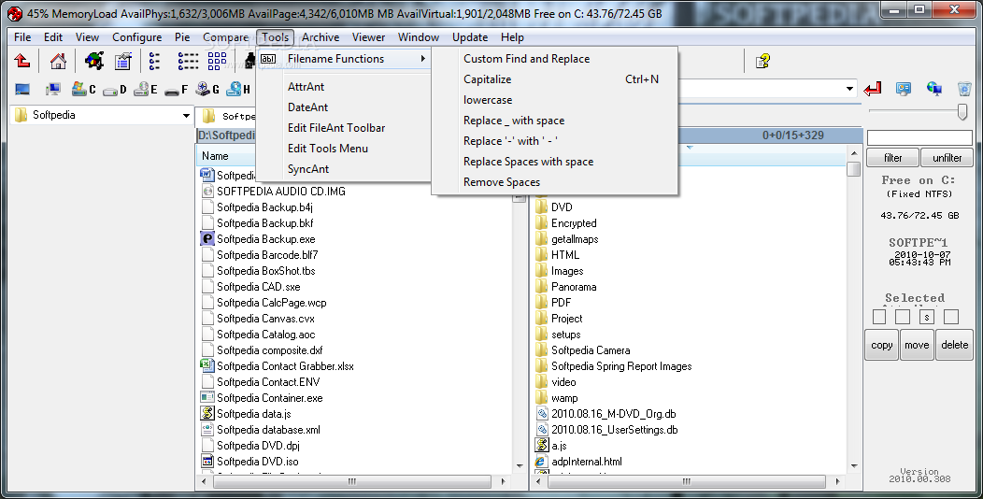
Task: Switch to the grid icons view
Action: click(x=217, y=61)
